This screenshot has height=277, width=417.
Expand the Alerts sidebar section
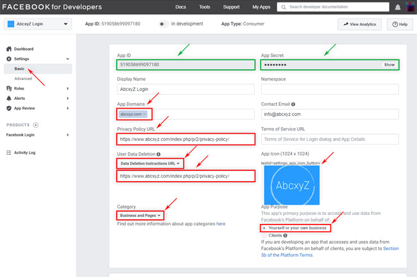coord(67,99)
